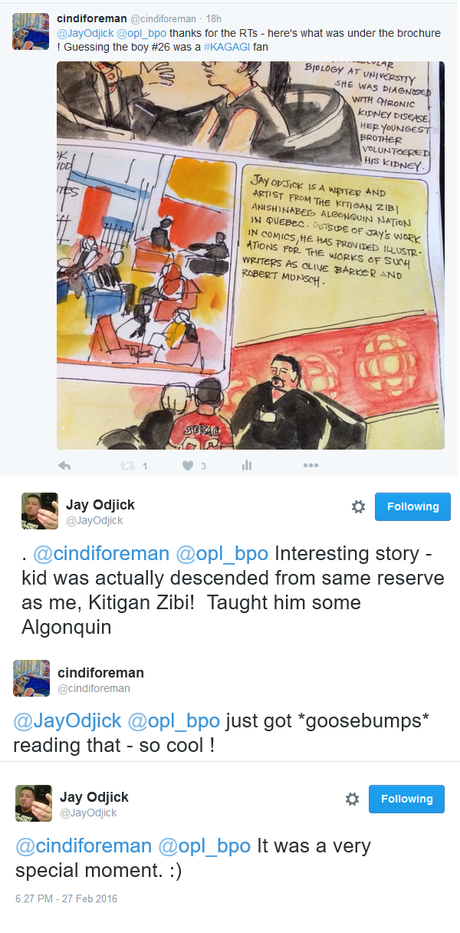Open the gear menu beside first Following button
This screenshot has width=460, height=933.
(358, 506)
